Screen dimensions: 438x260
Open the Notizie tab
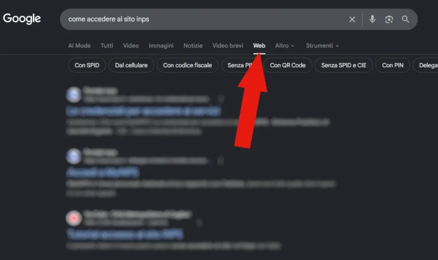click(x=193, y=45)
